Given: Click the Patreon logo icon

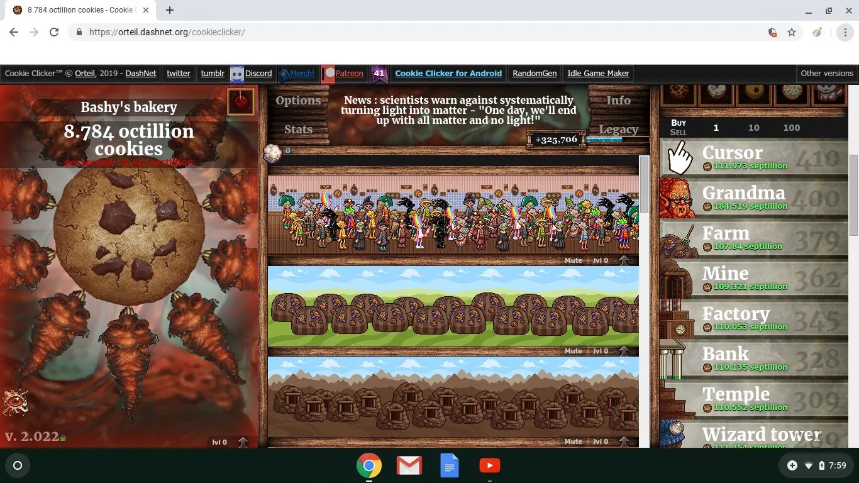Looking at the screenshot, I should click(x=328, y=74).
